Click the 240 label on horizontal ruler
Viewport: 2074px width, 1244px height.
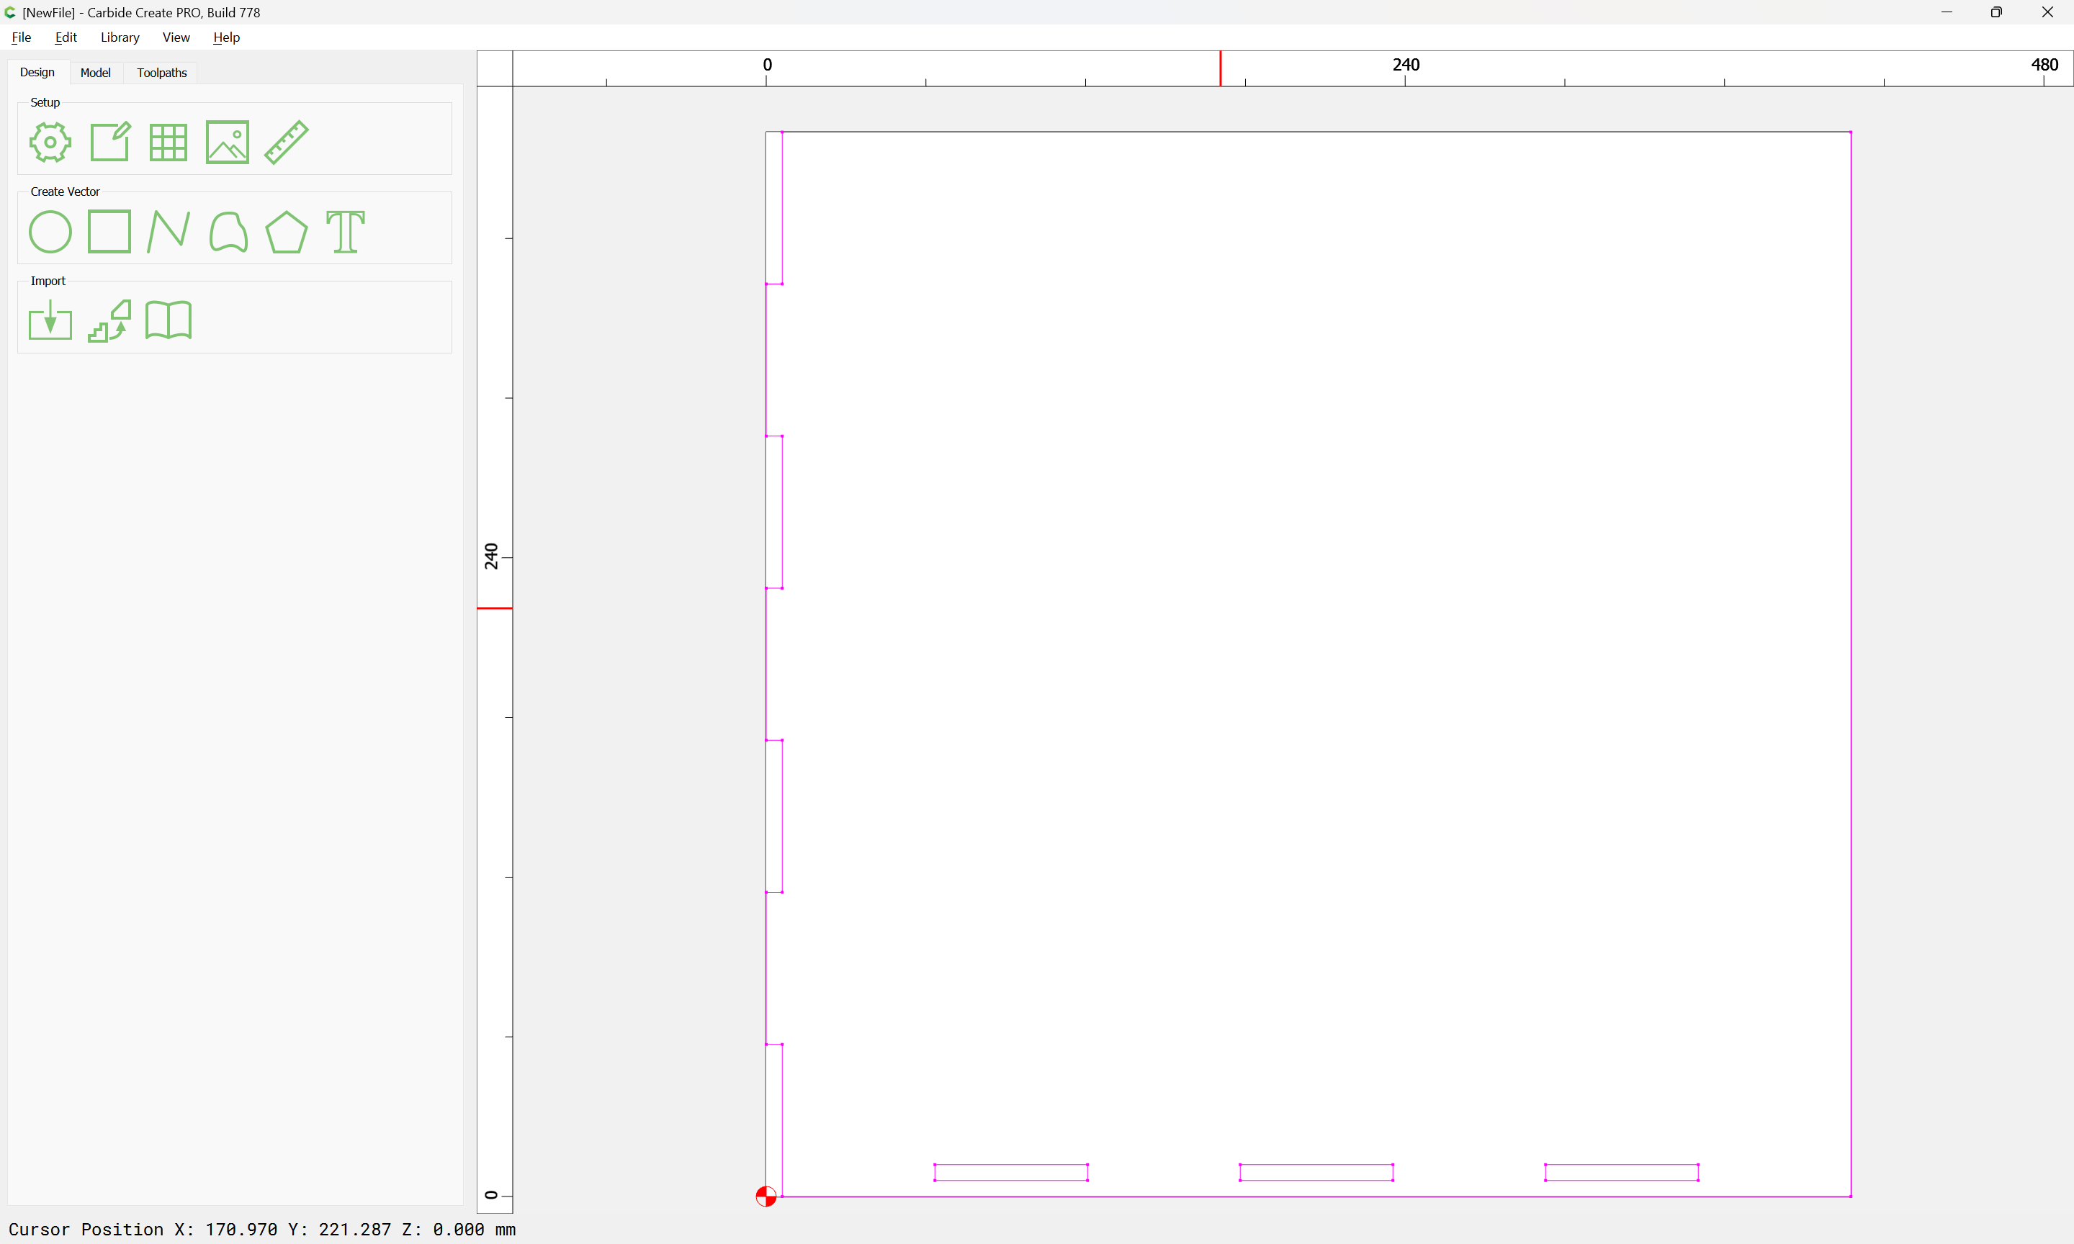click(x=1406, y=65)
